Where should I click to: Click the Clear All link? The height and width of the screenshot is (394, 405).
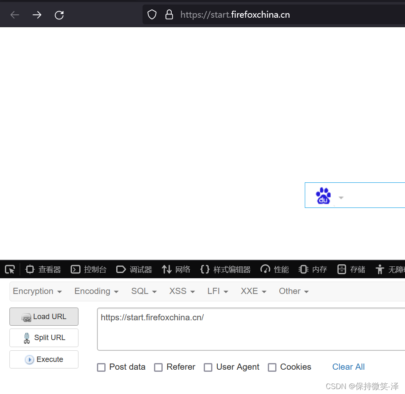pos(348,367)
